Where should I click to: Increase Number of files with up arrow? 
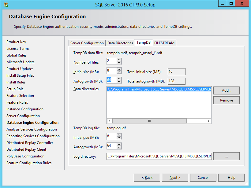coord(119,60)
